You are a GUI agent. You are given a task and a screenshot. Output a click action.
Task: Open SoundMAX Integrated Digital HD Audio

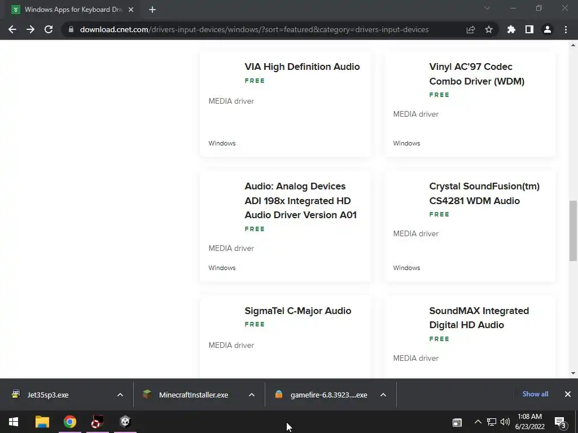[x=479, y=318]
